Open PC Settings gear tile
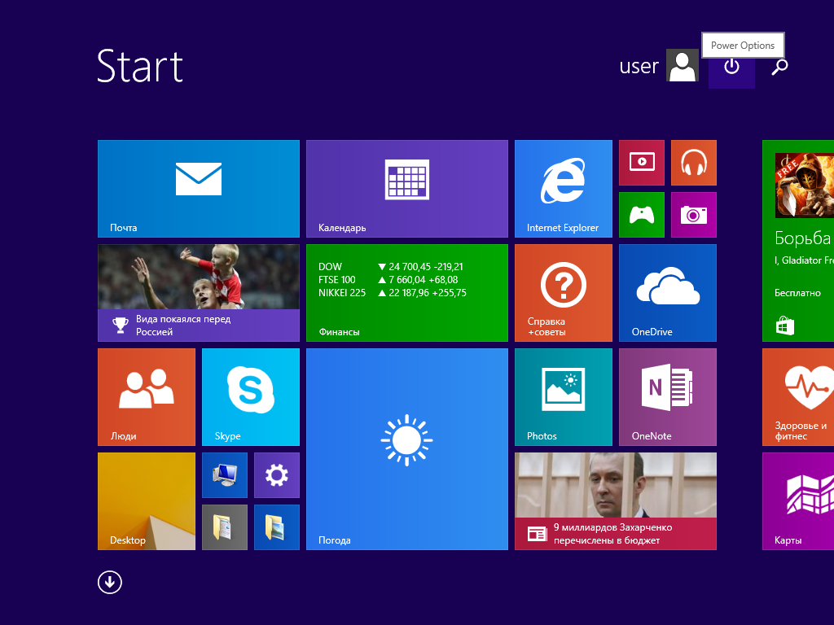This screenshot has height=625, width=834. coord(277,475)
